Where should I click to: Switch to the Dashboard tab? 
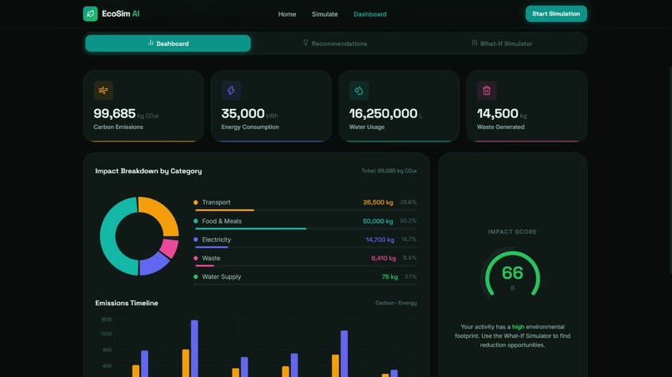tap(168, 43)
